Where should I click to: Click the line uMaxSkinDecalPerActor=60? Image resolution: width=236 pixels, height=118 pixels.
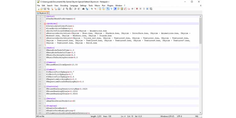61,101
